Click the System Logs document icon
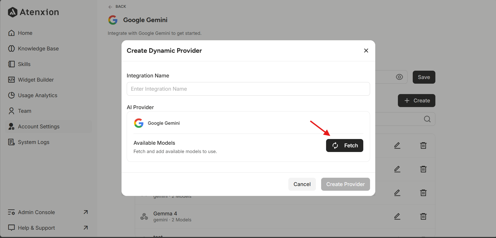The width and height of the screenshot is (496, 238). pos(11,142)
